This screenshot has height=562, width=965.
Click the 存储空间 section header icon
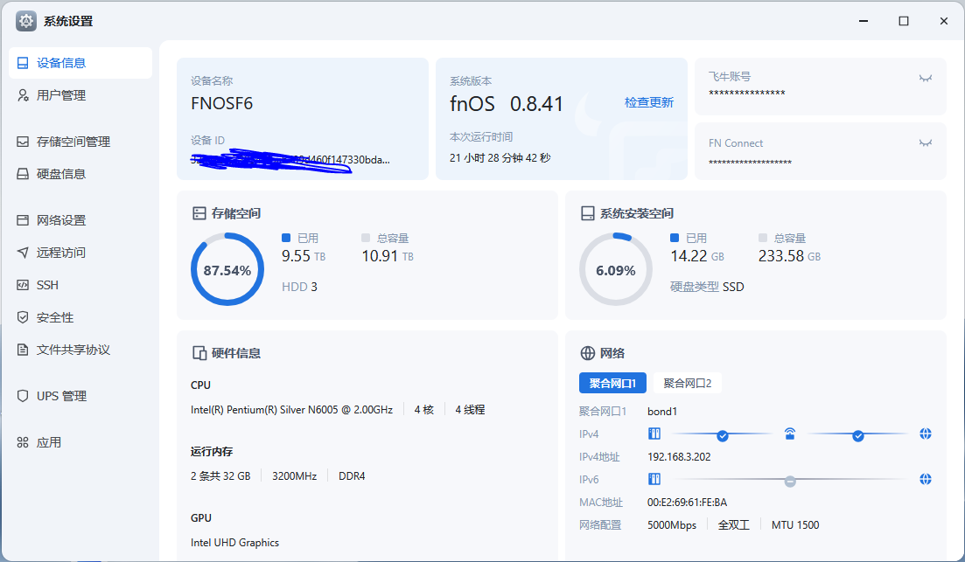(199, 213)
